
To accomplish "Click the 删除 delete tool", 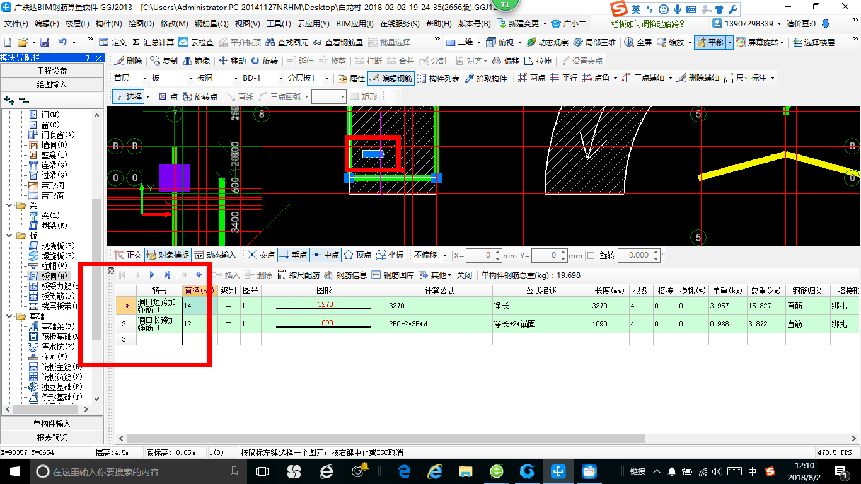I will point(129,60).
